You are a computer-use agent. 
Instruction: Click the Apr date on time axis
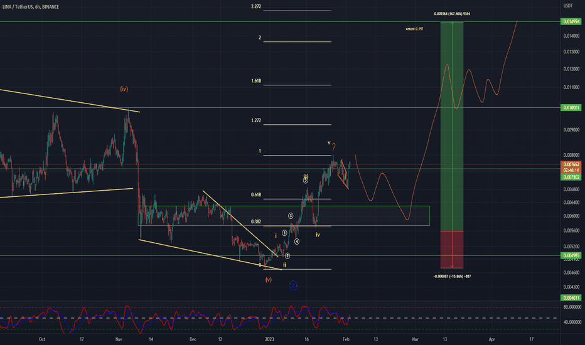coord(491,339)
